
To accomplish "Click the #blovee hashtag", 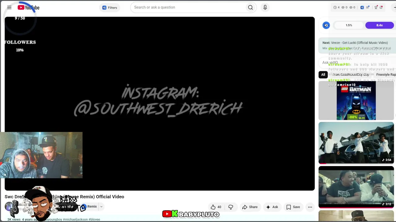I will [94, 220].
